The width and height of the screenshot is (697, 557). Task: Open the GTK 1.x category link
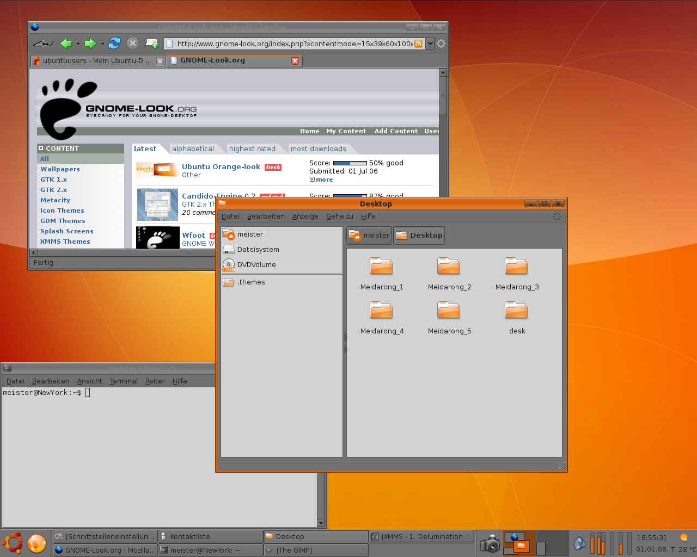53,180
